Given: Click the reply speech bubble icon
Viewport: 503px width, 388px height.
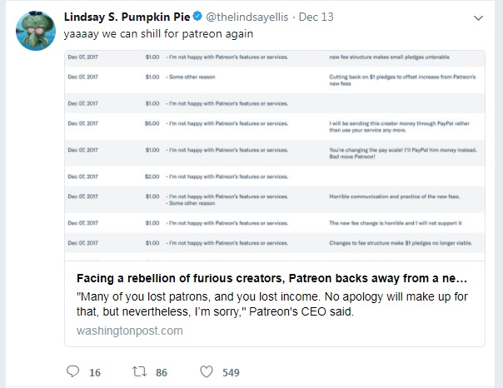Looking at the screenshot, I should point(72,371).
